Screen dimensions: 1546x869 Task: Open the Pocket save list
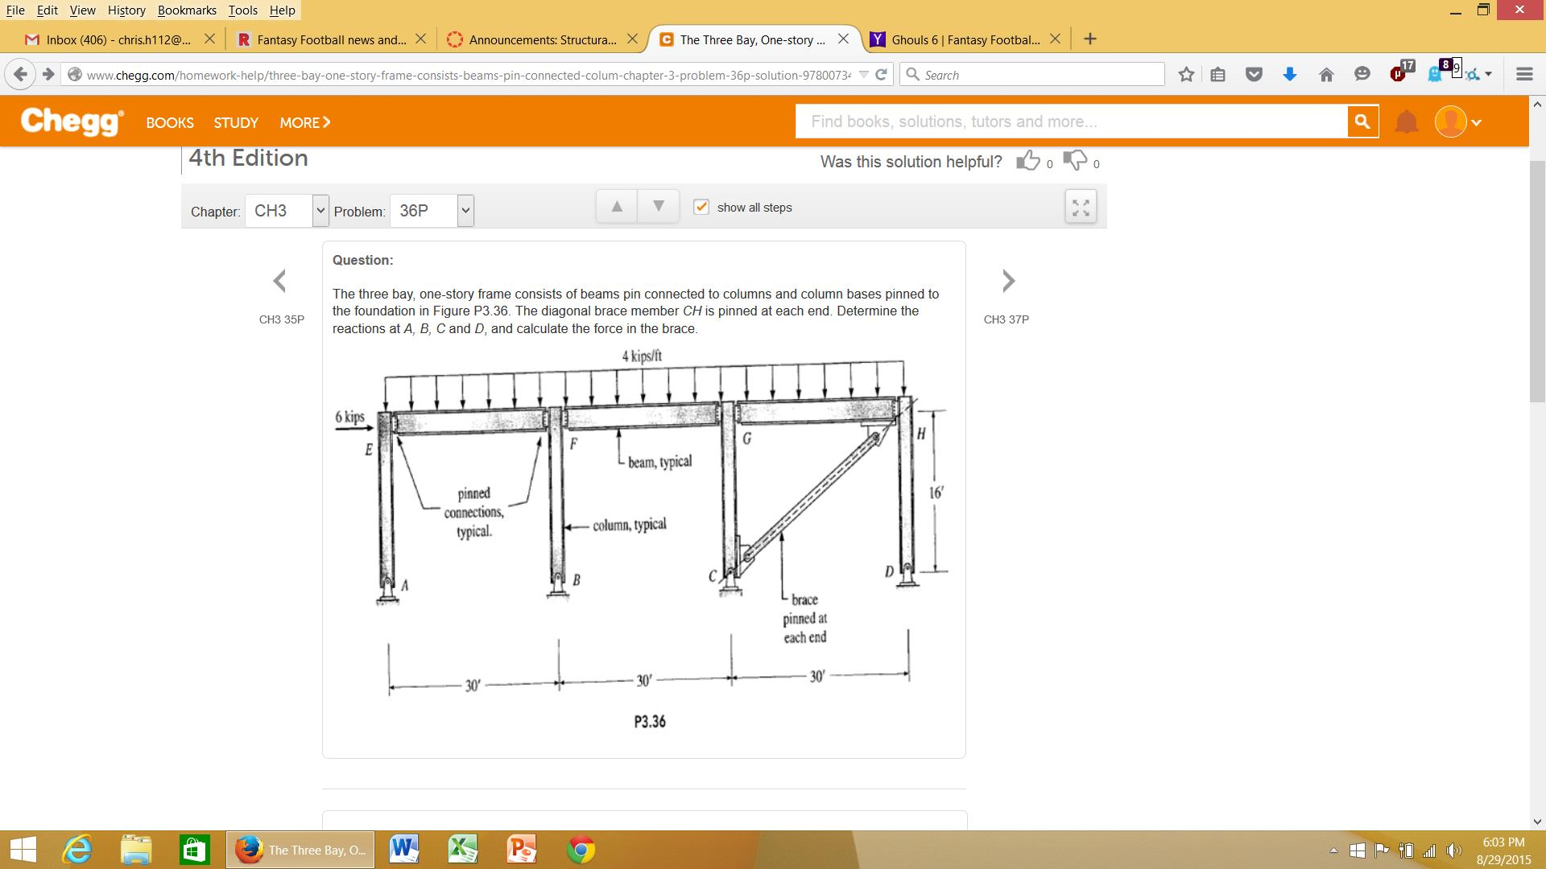tap(1254, 74)
